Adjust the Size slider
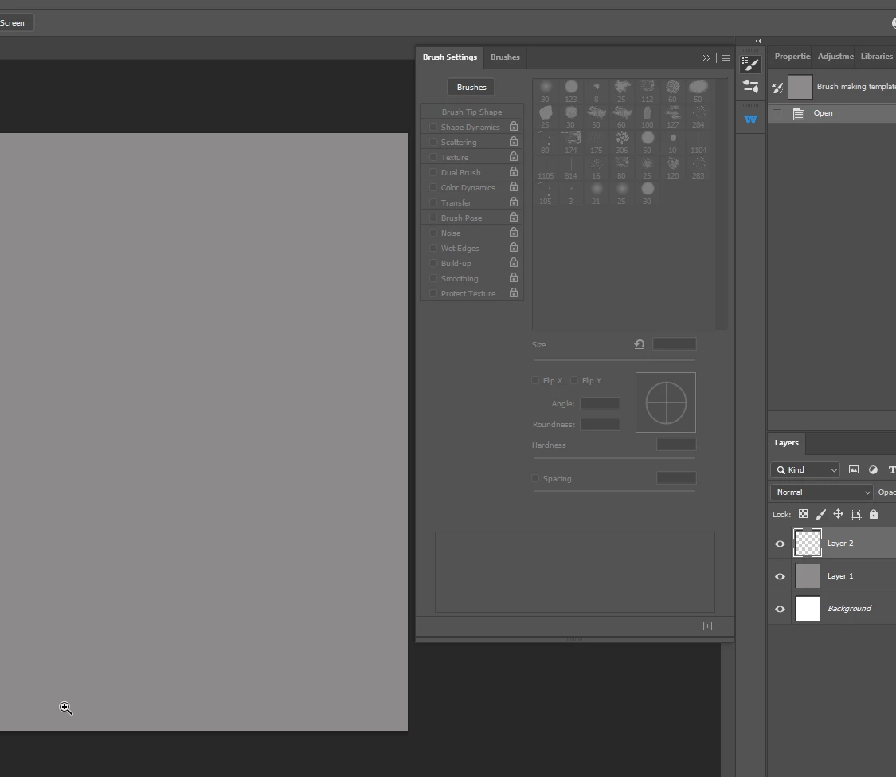 [x=614, y=359]
